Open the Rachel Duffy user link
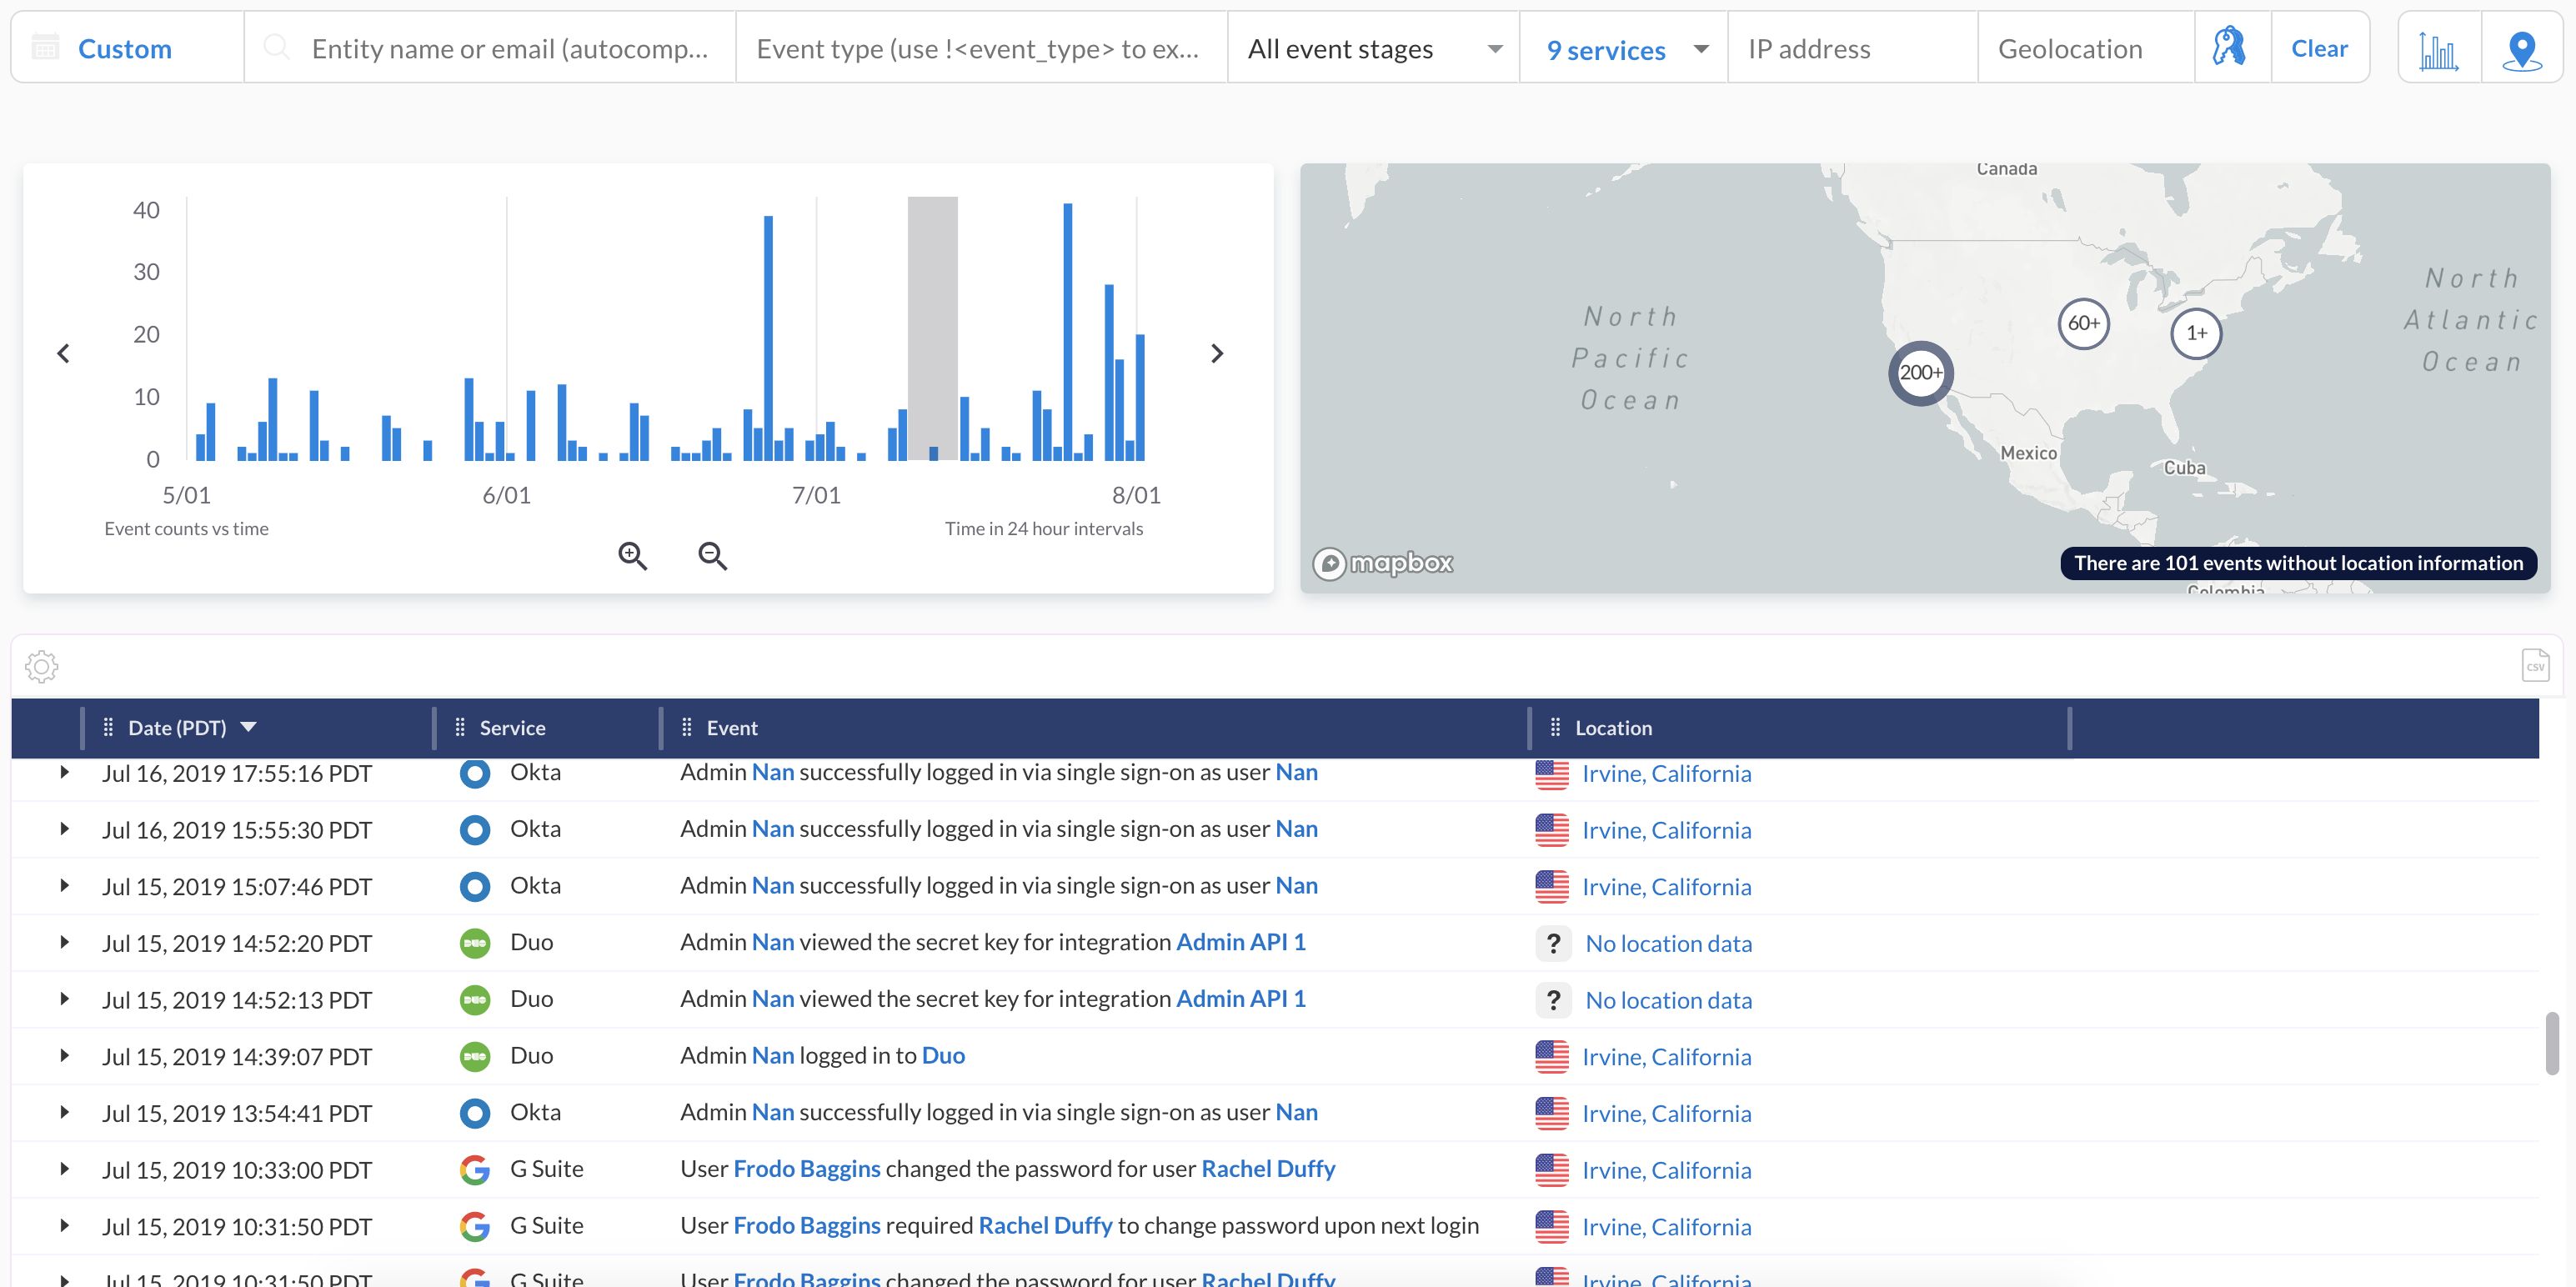The image size is (2576, 1287). [1267, 1169]
